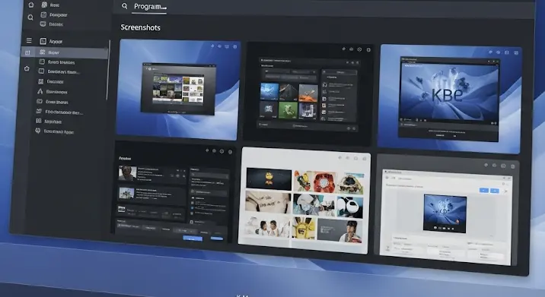Click the rightmost overlay icon on the six-image-grid card
The height and width of the screenshot is (297, 545).
pos(368,49)
